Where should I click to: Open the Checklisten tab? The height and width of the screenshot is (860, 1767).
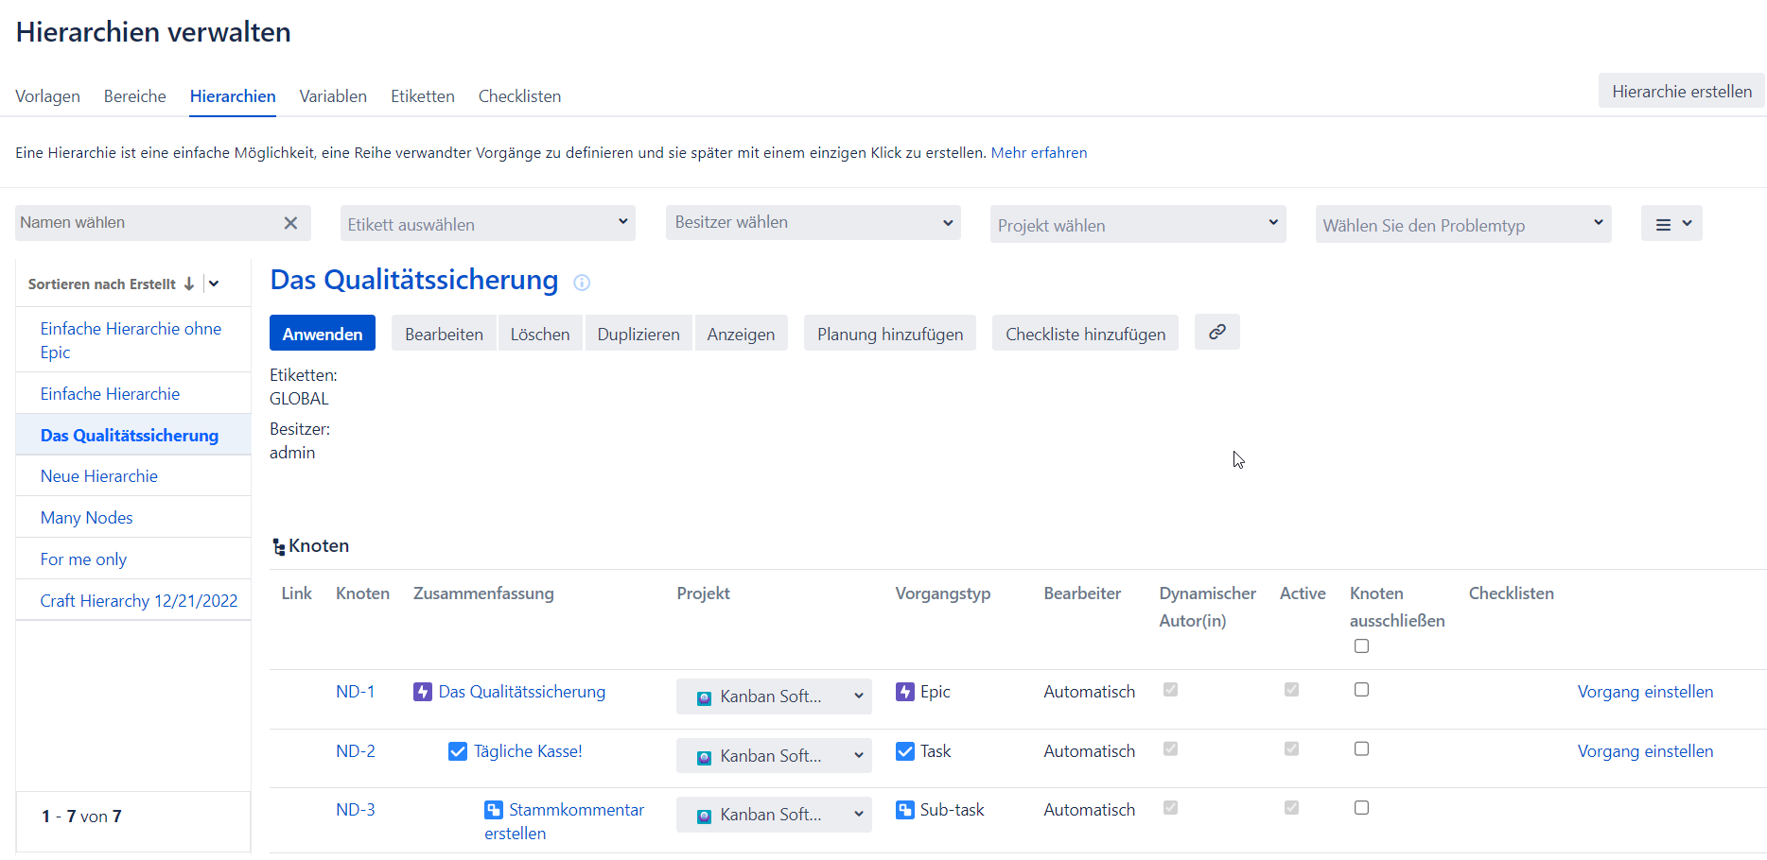(519, 96)
